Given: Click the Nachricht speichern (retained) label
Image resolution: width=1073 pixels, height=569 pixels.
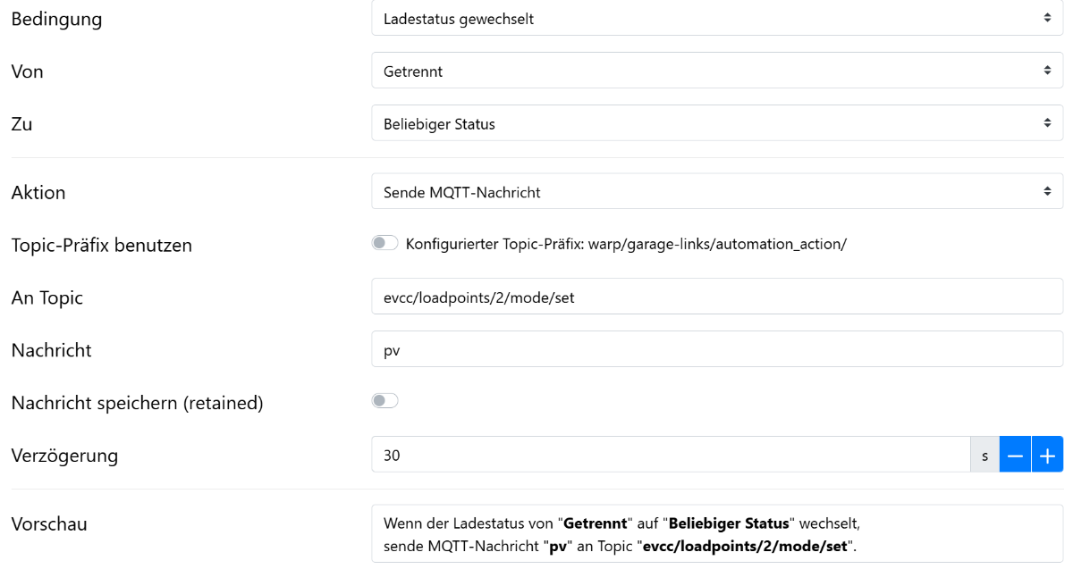Looking at the screenshot, I should click(137, 403).
